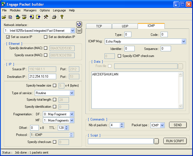Click the Nb of packets field

click(115, 125)
